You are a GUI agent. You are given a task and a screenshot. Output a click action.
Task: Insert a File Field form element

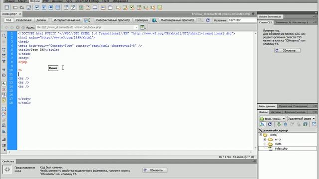point(88,7)
